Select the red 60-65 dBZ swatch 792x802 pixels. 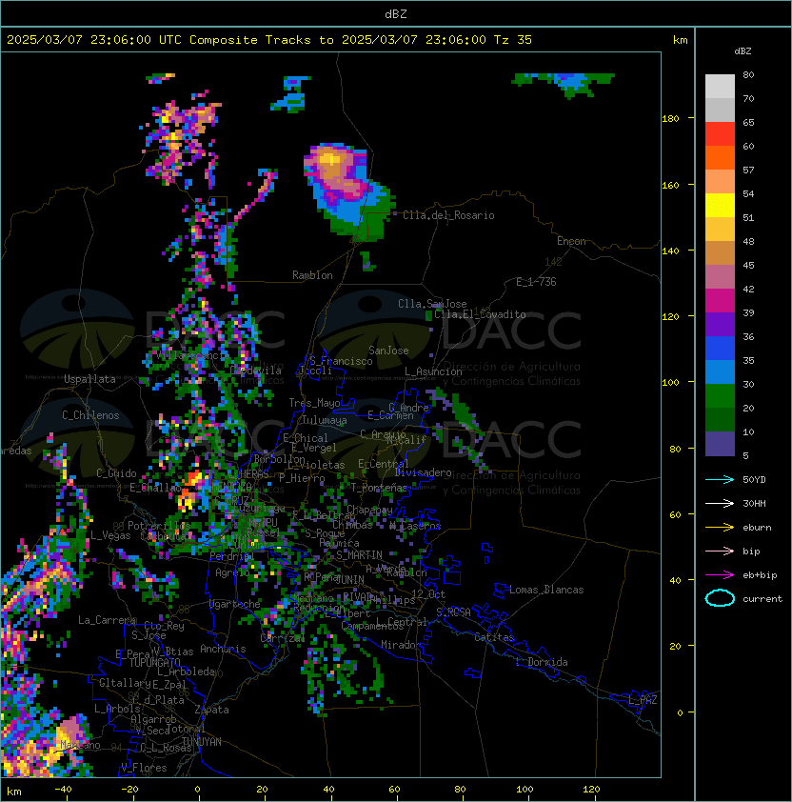pyautogui.click(x=720, y=134)
